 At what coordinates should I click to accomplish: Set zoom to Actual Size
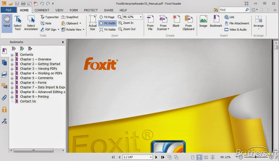pyautogui.click(x=93, y=23)
